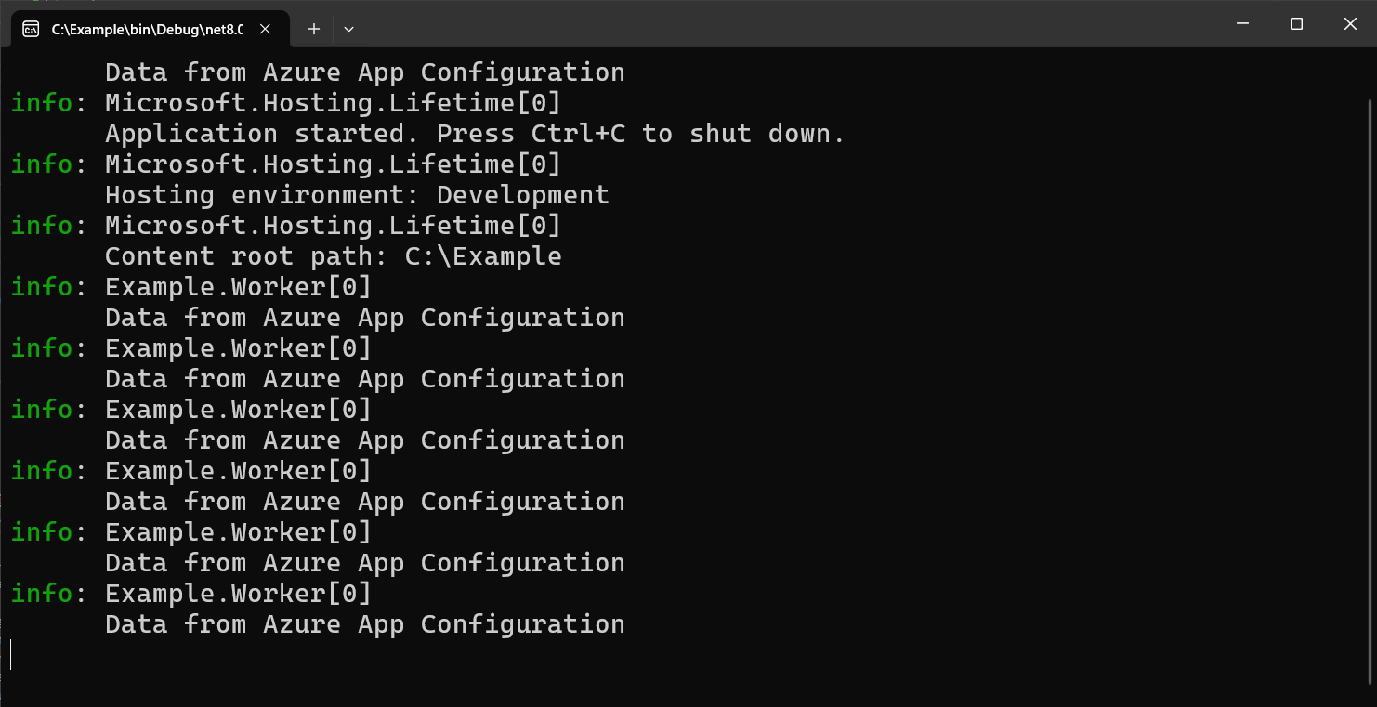Click the bottom 'Data from Azure App Configuration' line
The width and height of the screenshot is (1377, 707).
click(x=365, y=623)
